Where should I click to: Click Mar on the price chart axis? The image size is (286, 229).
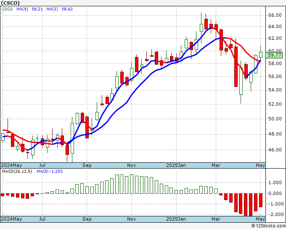click(216, 165)
